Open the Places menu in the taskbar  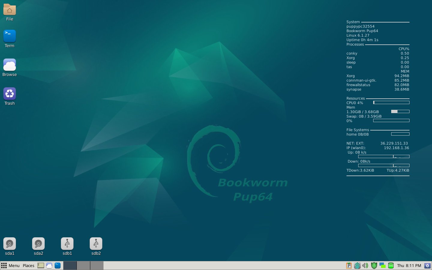[28, 265]
